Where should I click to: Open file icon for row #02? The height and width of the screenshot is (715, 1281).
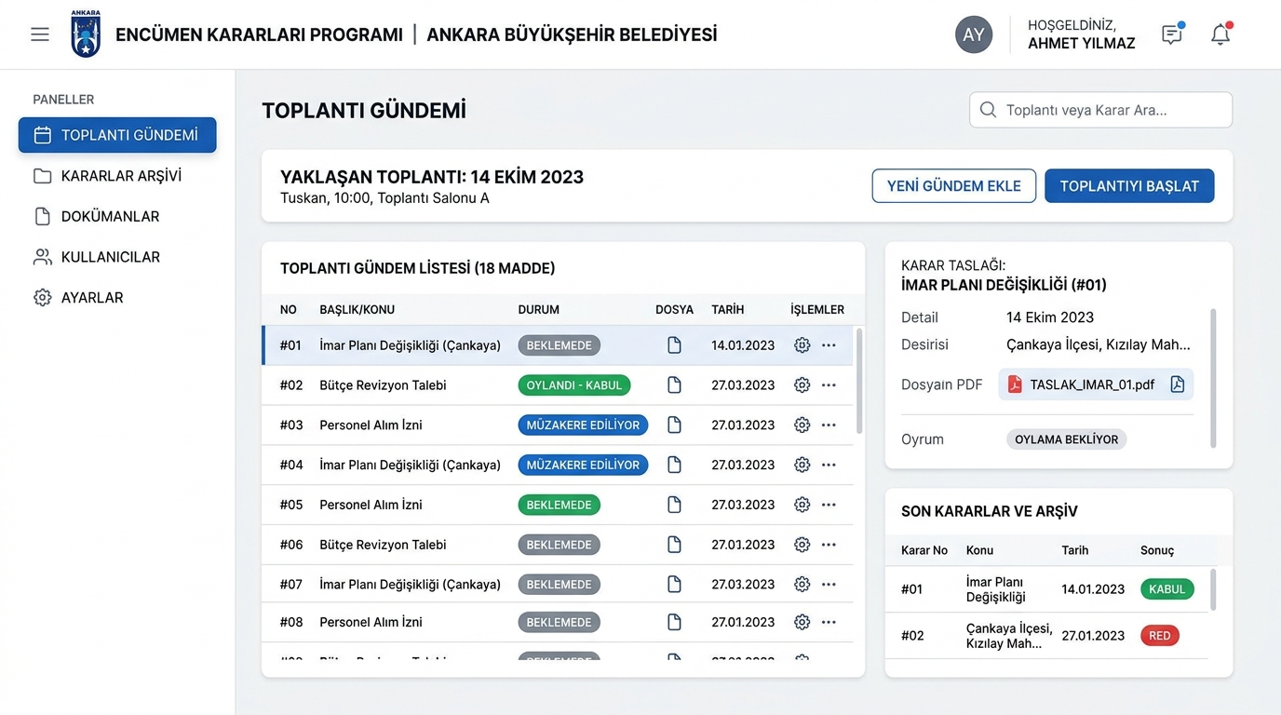pos(674,385)
